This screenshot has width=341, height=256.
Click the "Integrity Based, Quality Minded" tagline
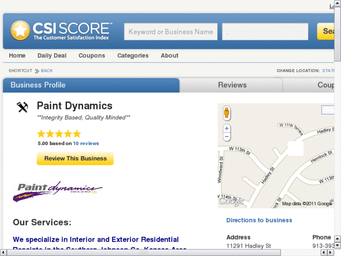point(83,117)
